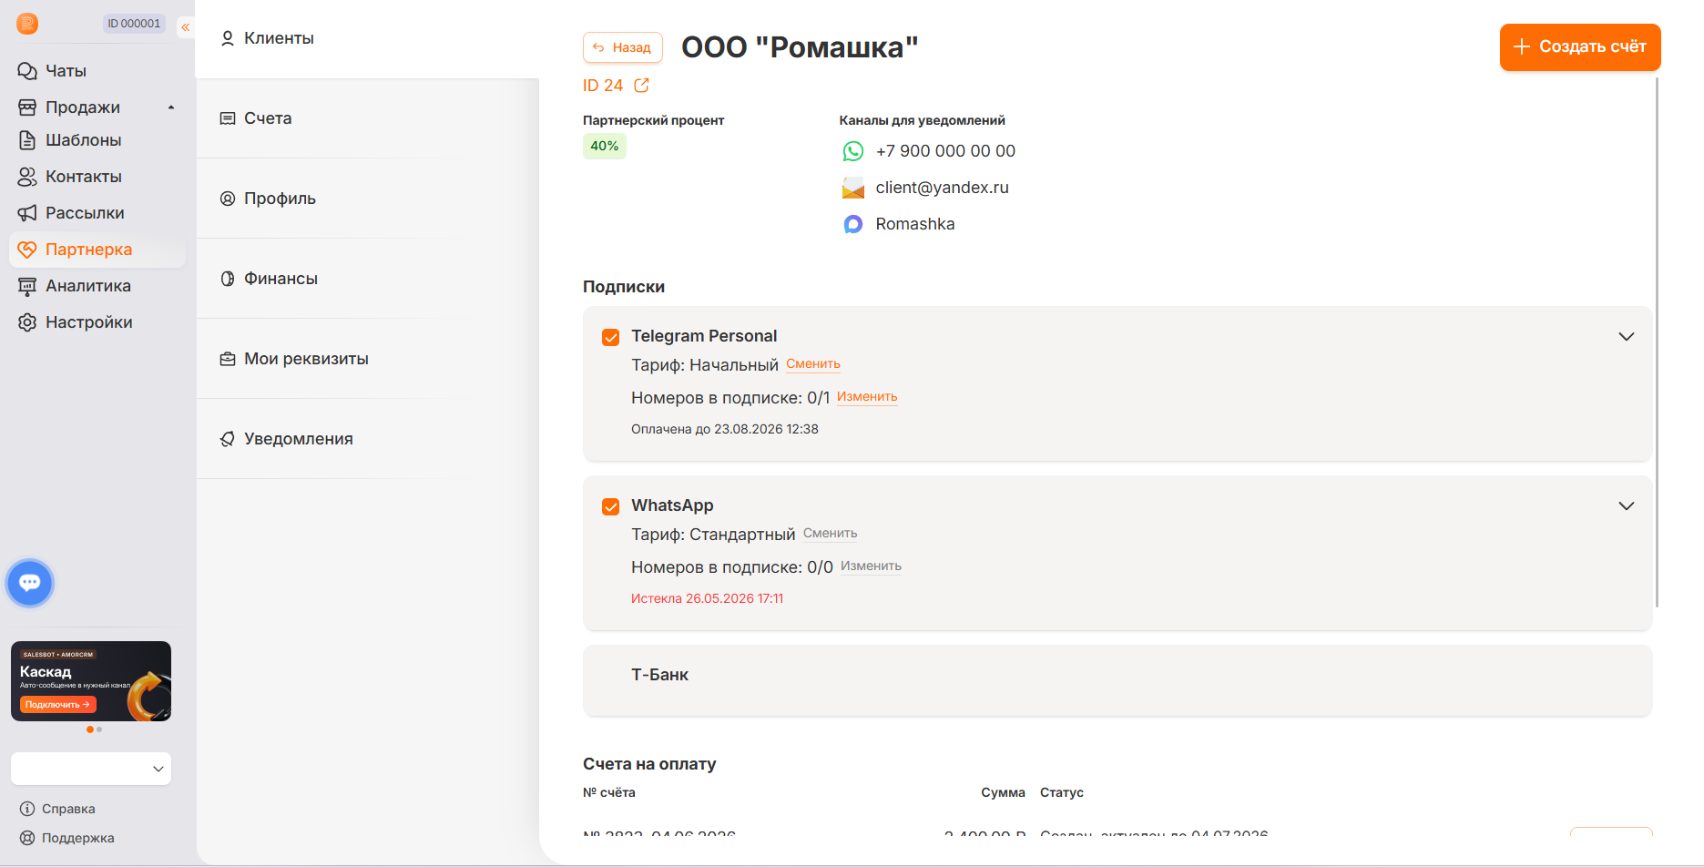This screenshot has width=1704, height=867.
Task: Click the 40% partner percent badge
Action: pos(605,146)
